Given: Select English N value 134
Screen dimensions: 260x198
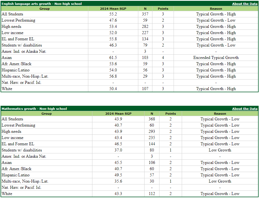Looking at the screenshot, I should [x=145, y=39].
